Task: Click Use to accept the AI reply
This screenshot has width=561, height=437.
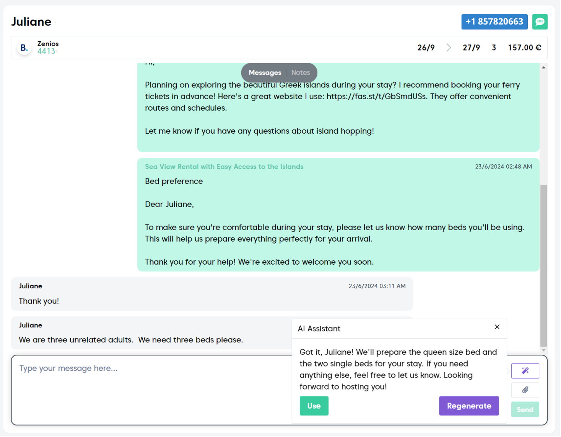Action: pos(314,406)
